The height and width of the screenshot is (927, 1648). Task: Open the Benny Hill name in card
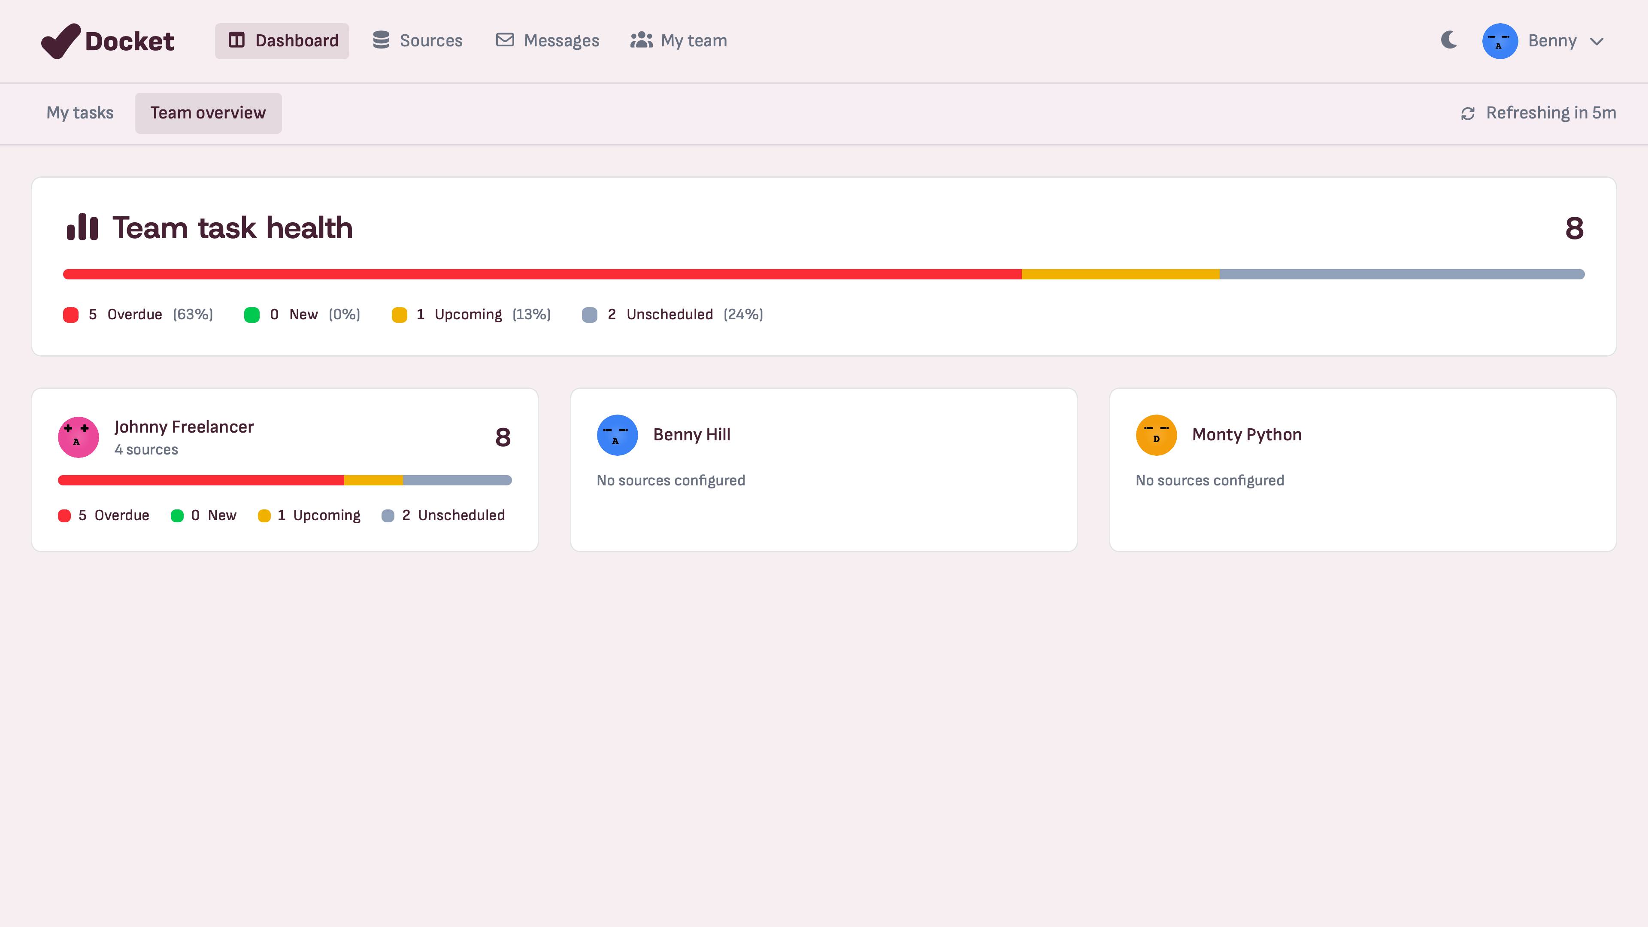click(x=691, y=435)
